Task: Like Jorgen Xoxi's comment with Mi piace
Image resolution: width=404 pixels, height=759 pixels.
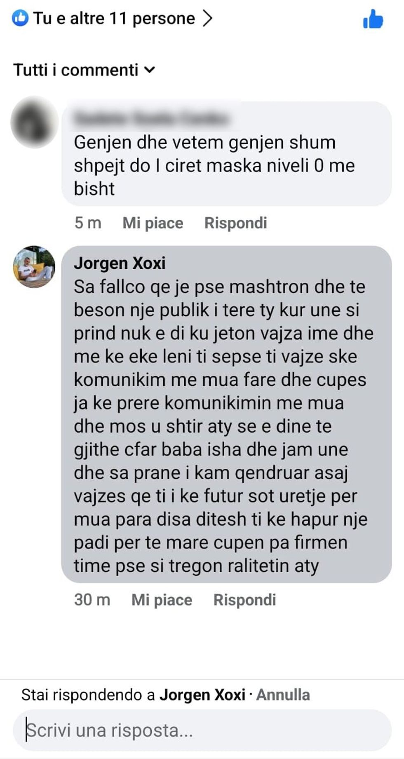Action: tap(162, 600)
